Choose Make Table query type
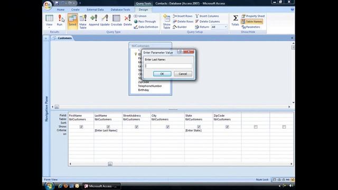Image resolution: width=338 pixels, height=190 pixels. [x=83, y=22]
